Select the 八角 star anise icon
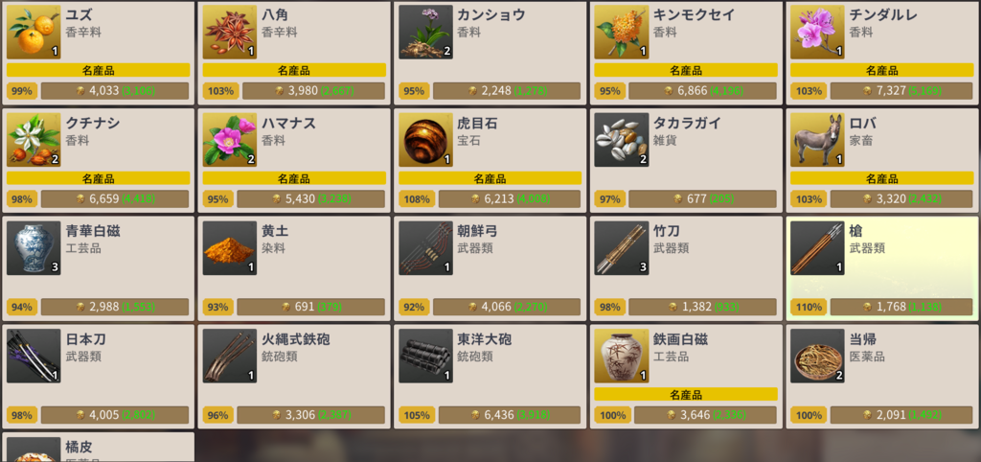The width and height of the screenshot is (981, 462). 230,33
